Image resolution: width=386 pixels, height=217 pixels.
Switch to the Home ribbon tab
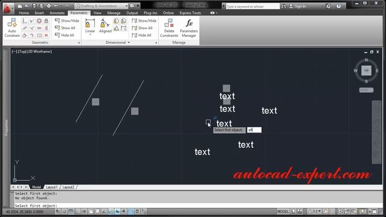[24, 13]
